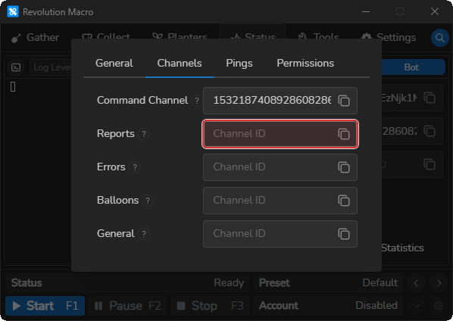The height and width of the screenshot is (321, 453).
Task: Click the Revolution Macro app logo
Action: (x=13, y=11)
